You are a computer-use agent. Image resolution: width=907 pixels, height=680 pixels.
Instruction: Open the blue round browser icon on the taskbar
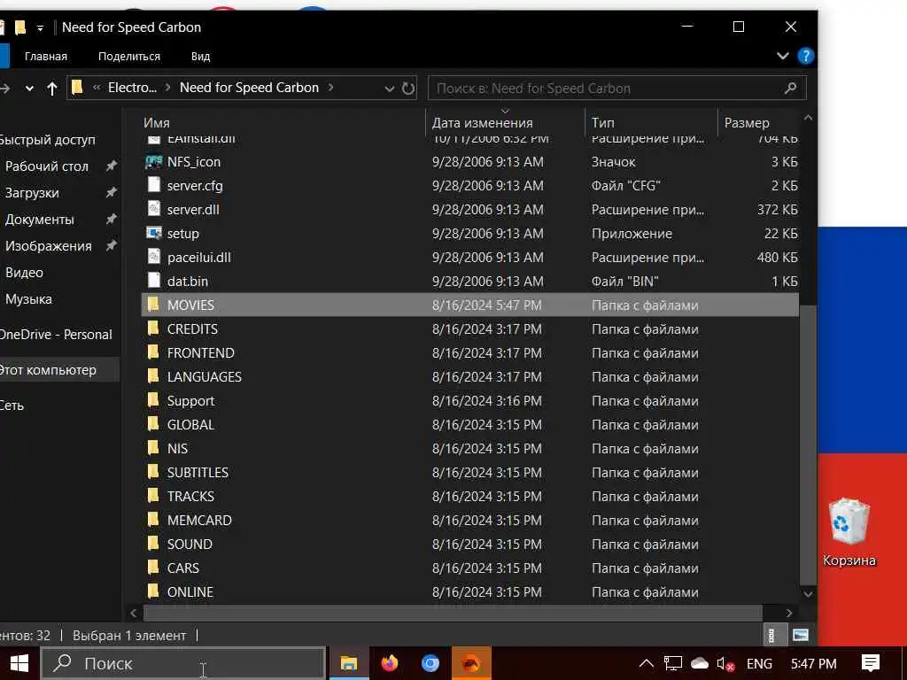(430, 663)
